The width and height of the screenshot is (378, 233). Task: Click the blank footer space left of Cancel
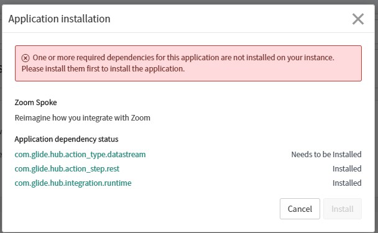[x=145, y=209]
